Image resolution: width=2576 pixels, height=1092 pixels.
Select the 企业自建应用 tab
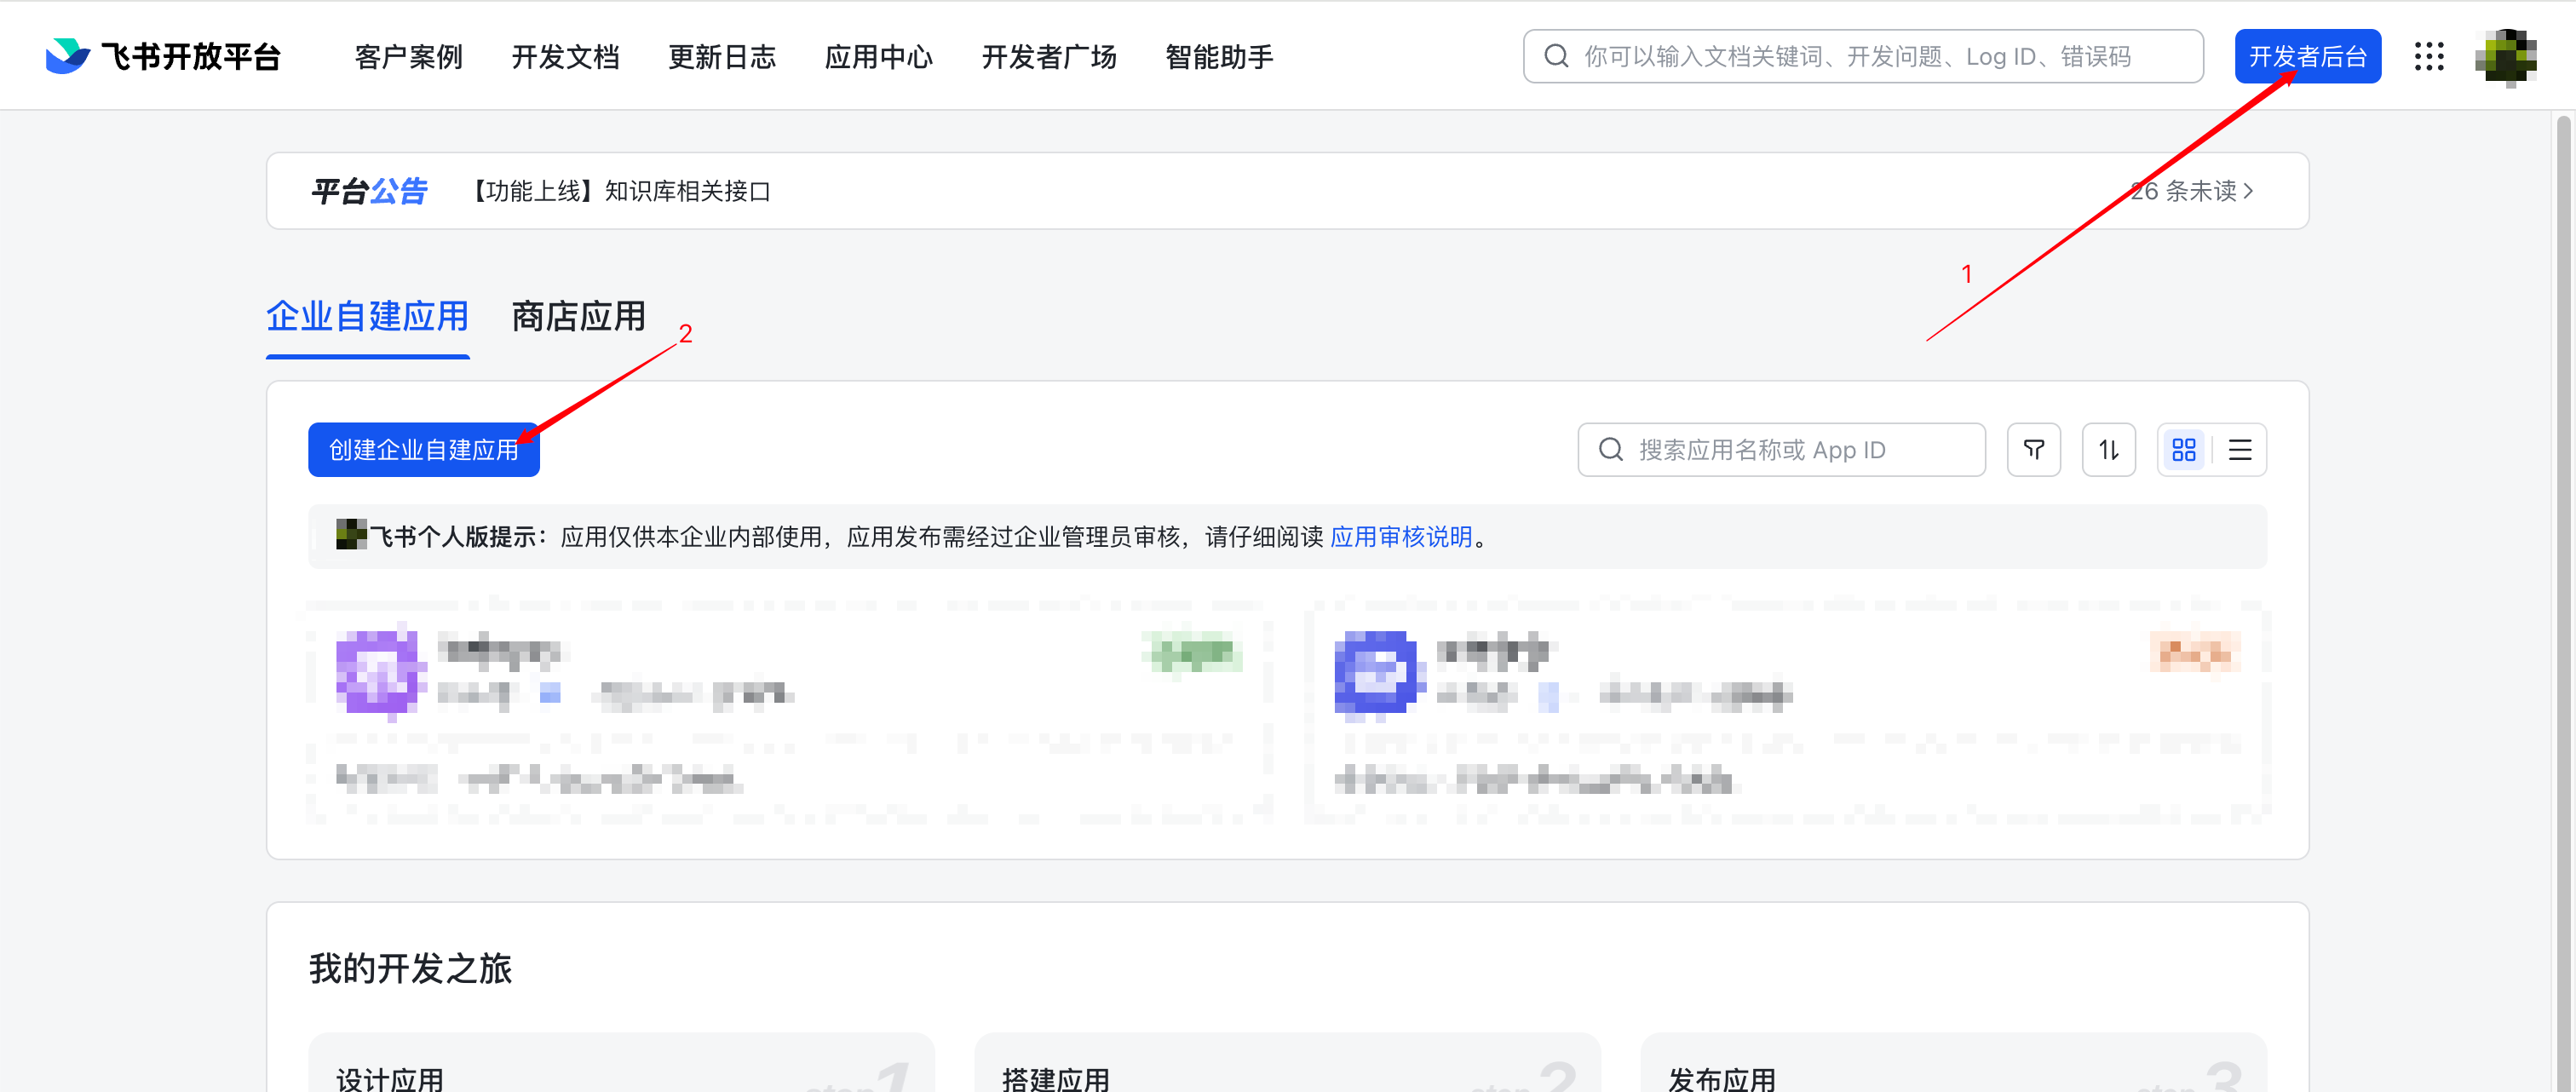[x=367, y=317]
